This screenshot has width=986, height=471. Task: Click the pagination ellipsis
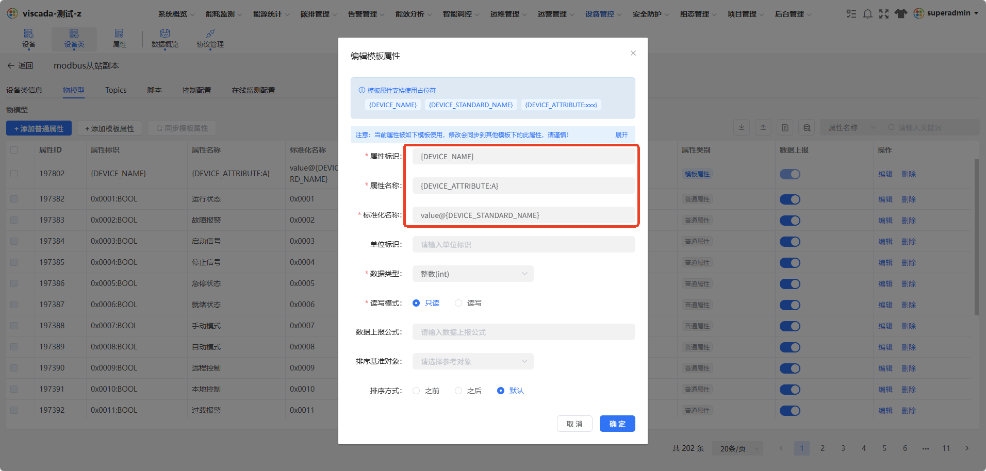926,448
